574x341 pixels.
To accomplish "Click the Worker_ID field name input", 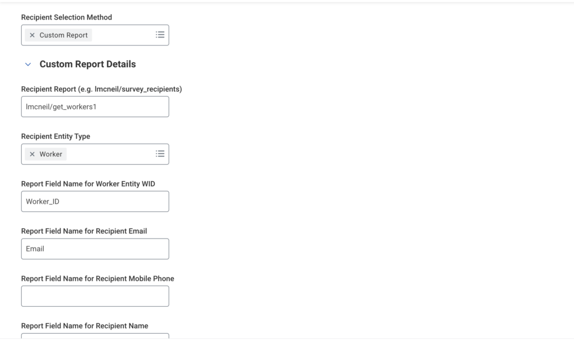I will click(x=95, y=202).
